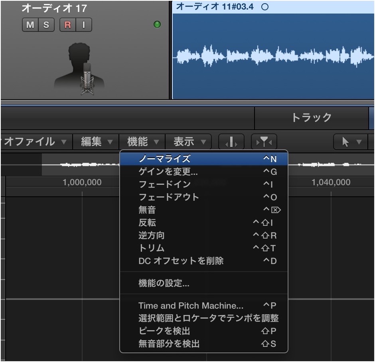Choose 選択範囲とロケータでテンポを調整

pos(204,318)
